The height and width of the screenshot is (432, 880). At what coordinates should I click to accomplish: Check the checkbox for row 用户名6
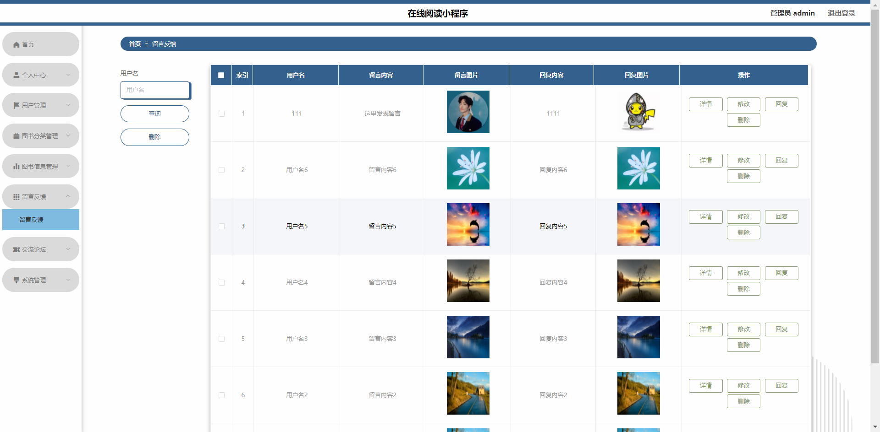pos(222,170)
